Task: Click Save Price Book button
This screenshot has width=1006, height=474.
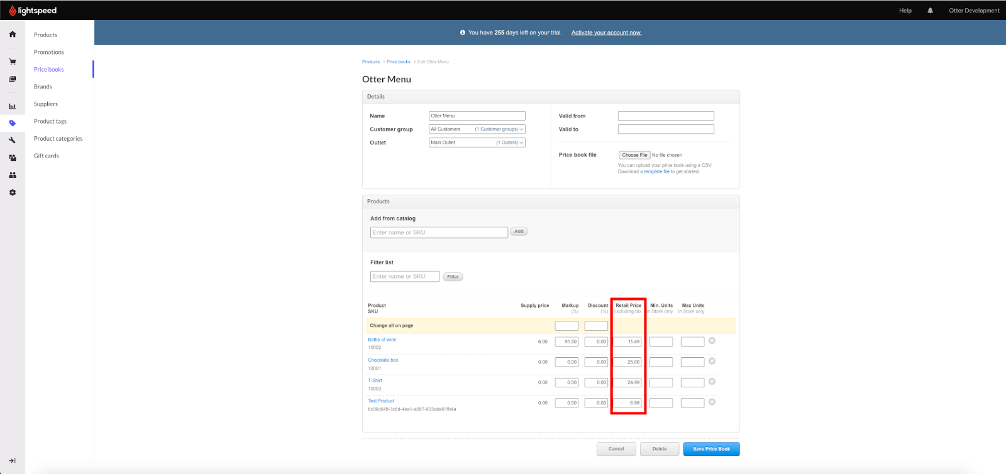Action: (x=711, y=449)
